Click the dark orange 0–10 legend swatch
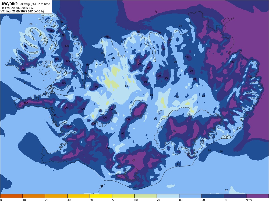 coord(11,196)
